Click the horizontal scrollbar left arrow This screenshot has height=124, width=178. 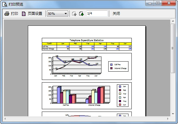point(5,118)
